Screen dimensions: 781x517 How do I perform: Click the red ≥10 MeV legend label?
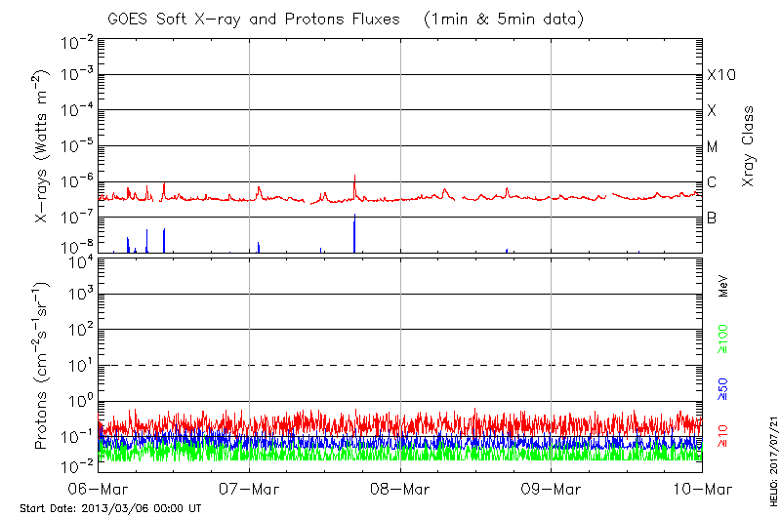(x=723, y=437)
